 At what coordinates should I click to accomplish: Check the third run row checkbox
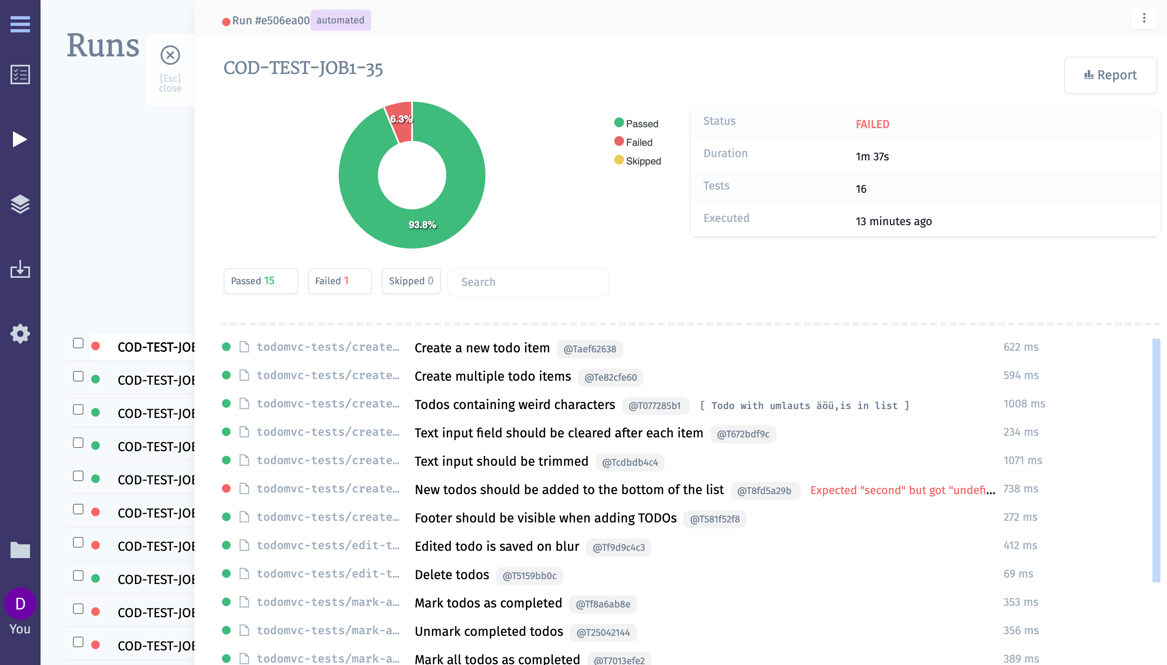tap(78, 410)
